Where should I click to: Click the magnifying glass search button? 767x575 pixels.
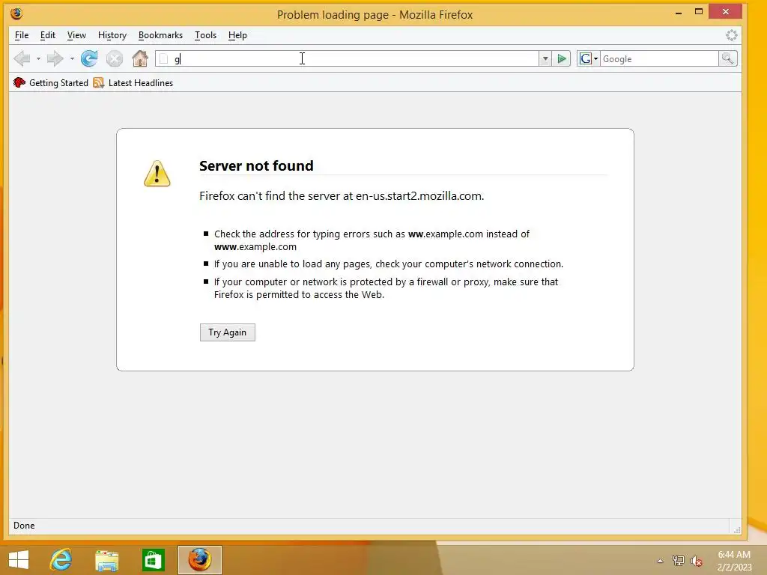point(728,58)
